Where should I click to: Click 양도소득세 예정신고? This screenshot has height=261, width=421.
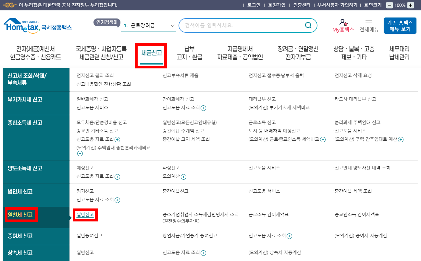[x=85, y=168]
